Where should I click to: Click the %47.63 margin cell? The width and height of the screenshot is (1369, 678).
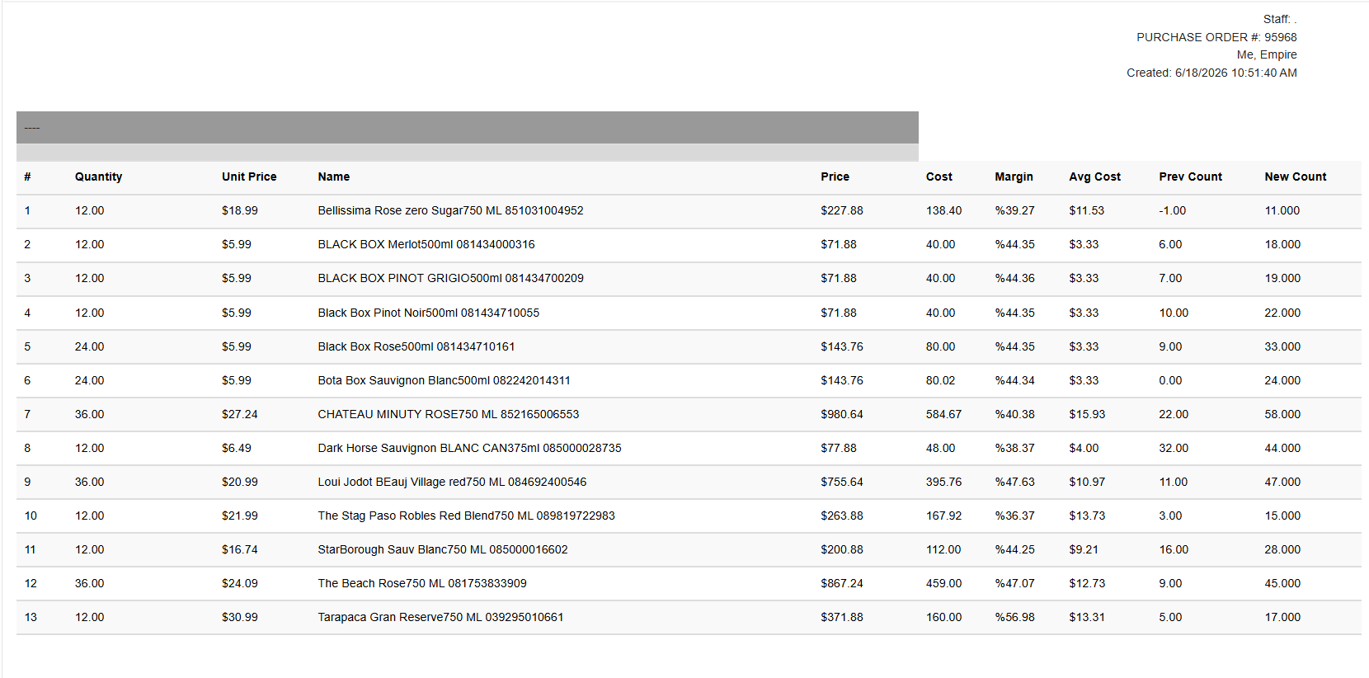click(x=1014, y=482)
